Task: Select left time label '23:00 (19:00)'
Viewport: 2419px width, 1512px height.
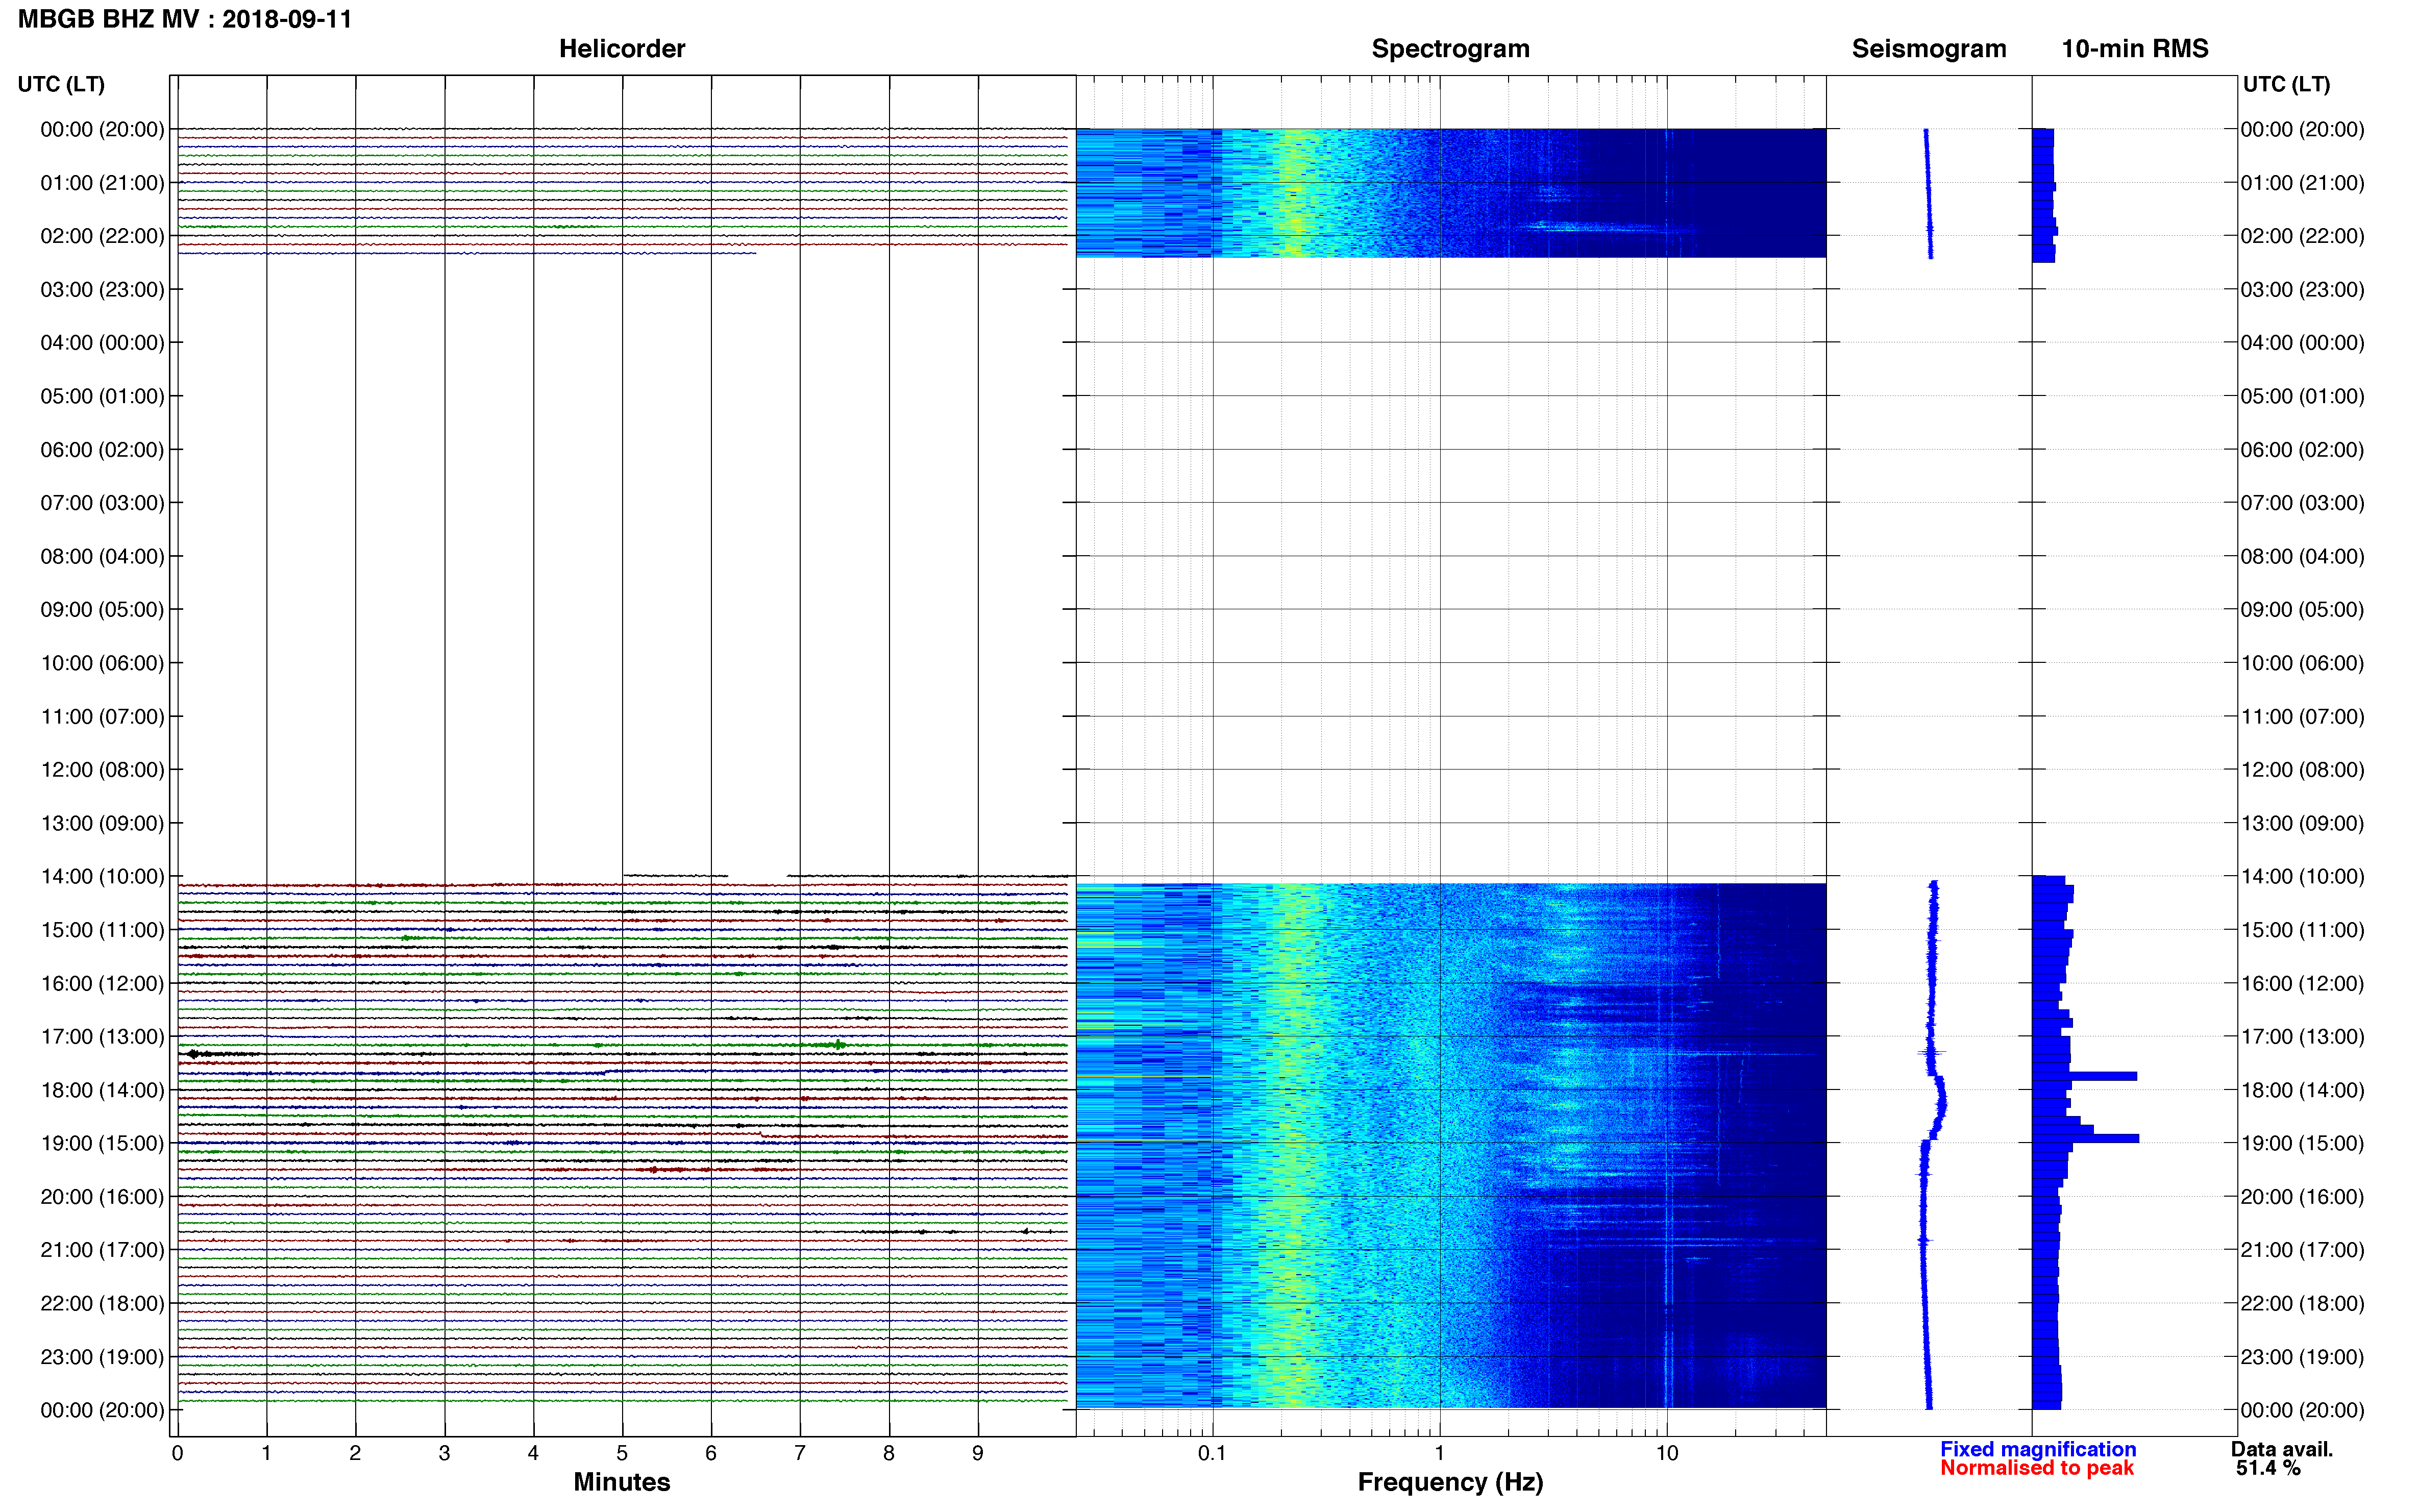Action: pyautogui.click(x=102, y=1357)
